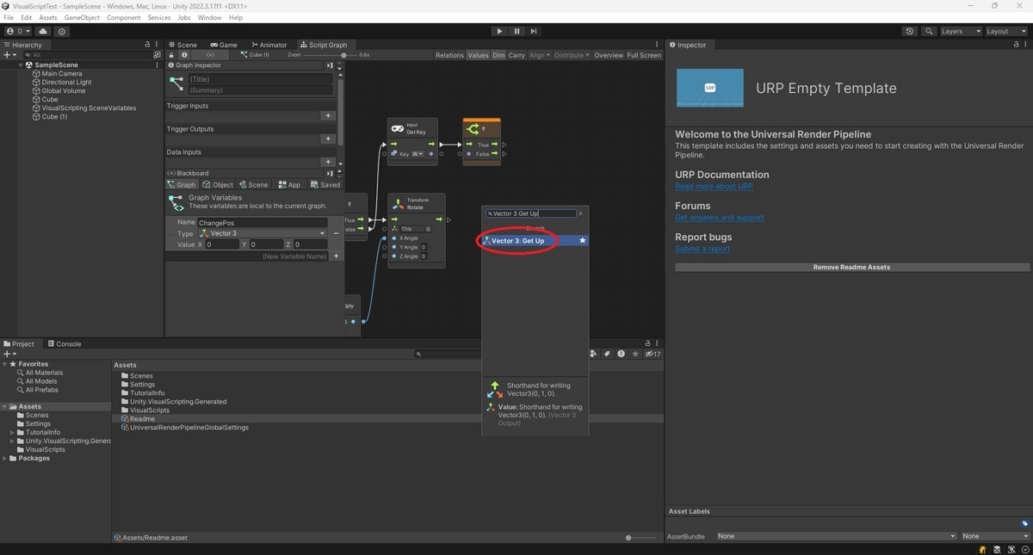1033x555 pixels.
Task: Add new variable with plus button
Action: (336, 256)
